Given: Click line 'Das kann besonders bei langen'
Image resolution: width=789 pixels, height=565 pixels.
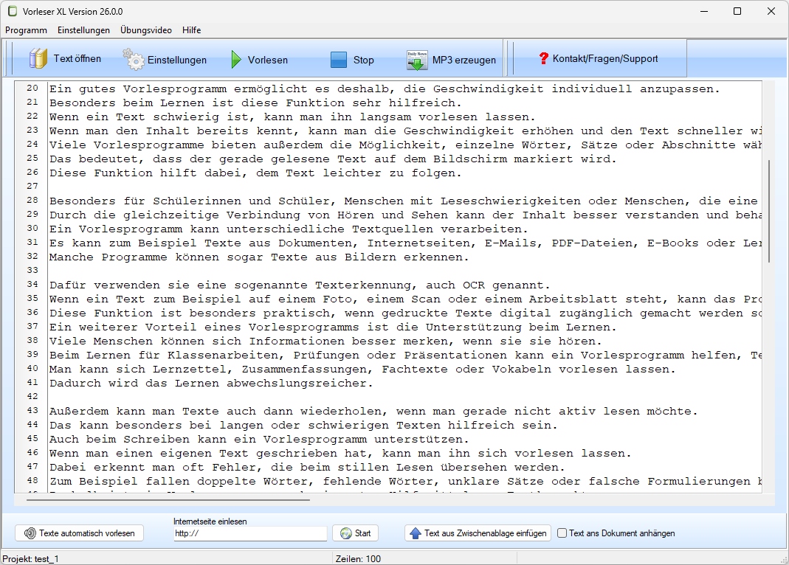Looking at the screenshot, I should [303, 426].
